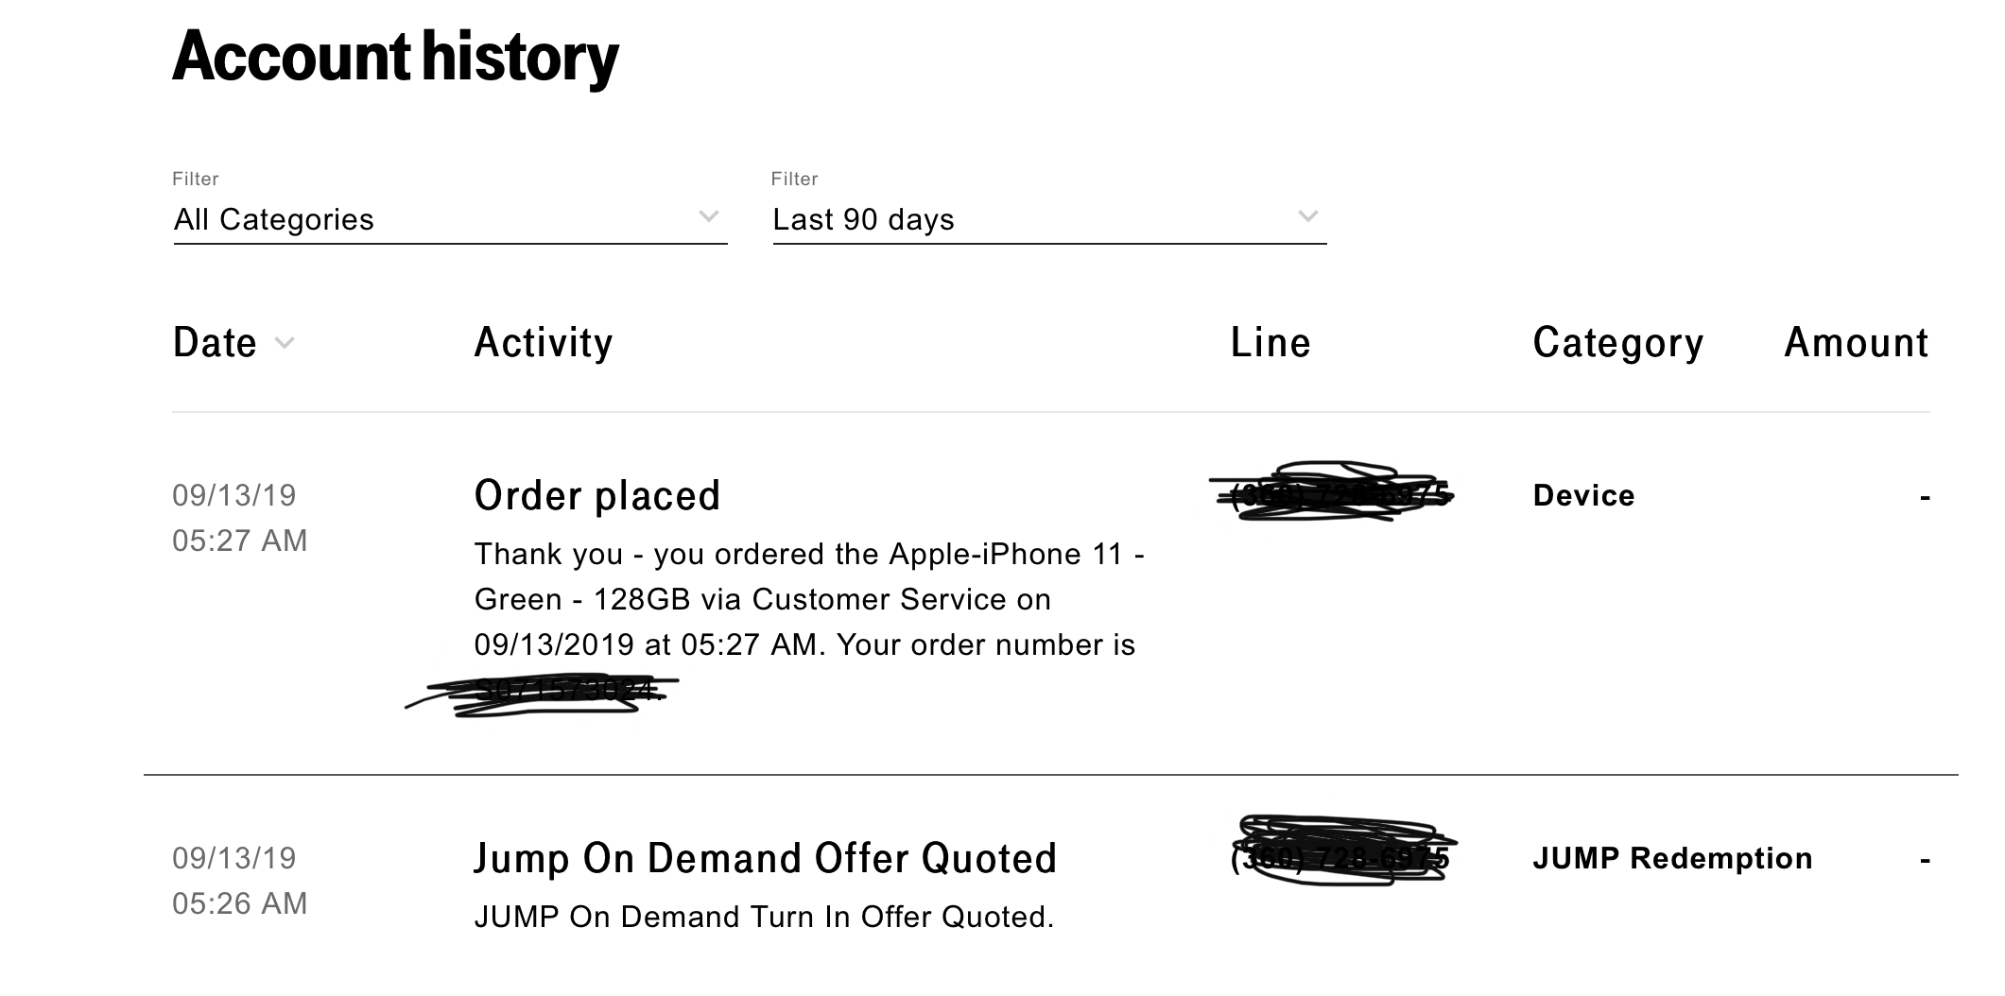
Task: Click the chevron beside All Categories
Action: click(x=708, y=216)
